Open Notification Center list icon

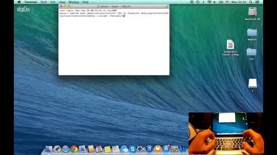click(x=257, y=2)
